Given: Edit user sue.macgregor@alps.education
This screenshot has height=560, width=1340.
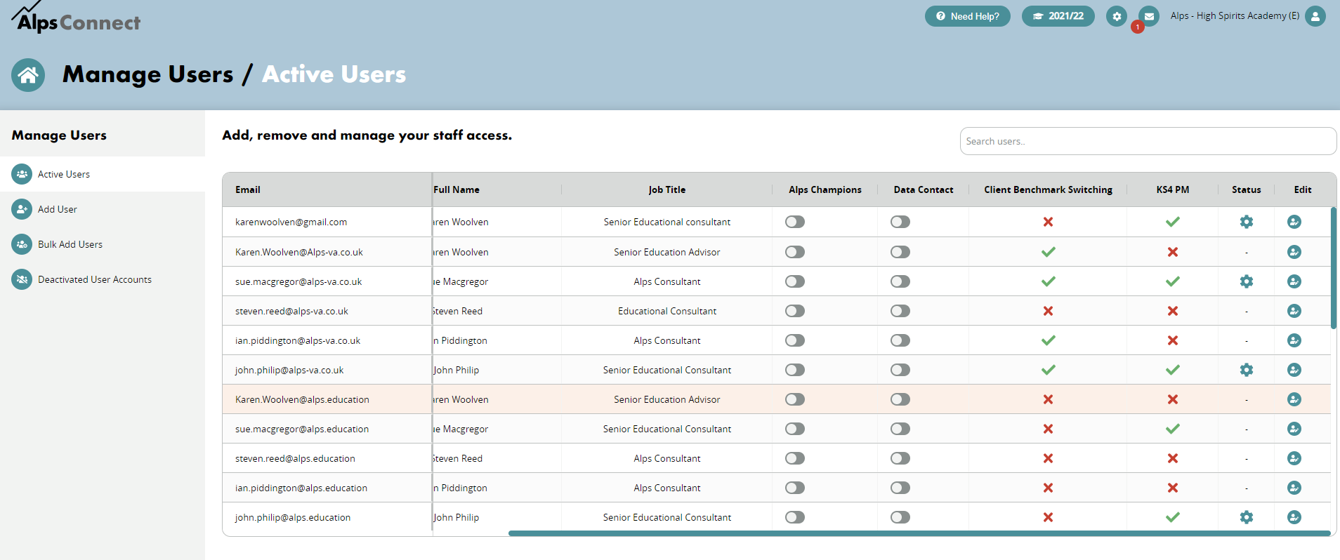Looking at the screenshot, I should pyautogui.click(x=1294, y=429).
